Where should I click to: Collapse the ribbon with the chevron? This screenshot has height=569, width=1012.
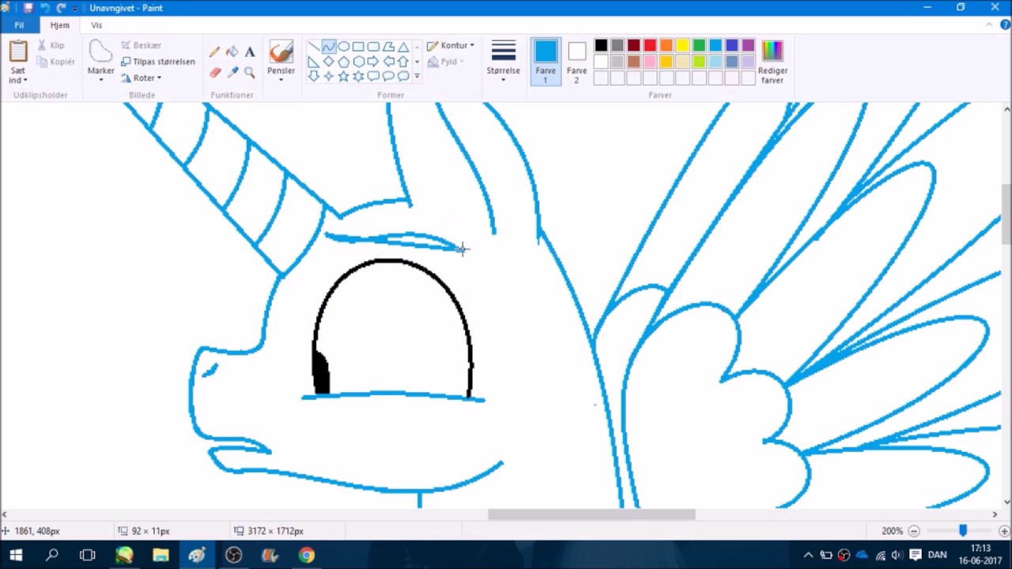click(988, 25)
